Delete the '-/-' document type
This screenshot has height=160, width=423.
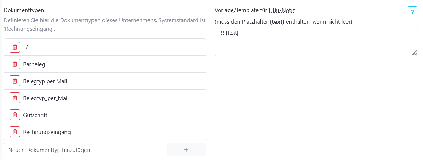point(15,47)
